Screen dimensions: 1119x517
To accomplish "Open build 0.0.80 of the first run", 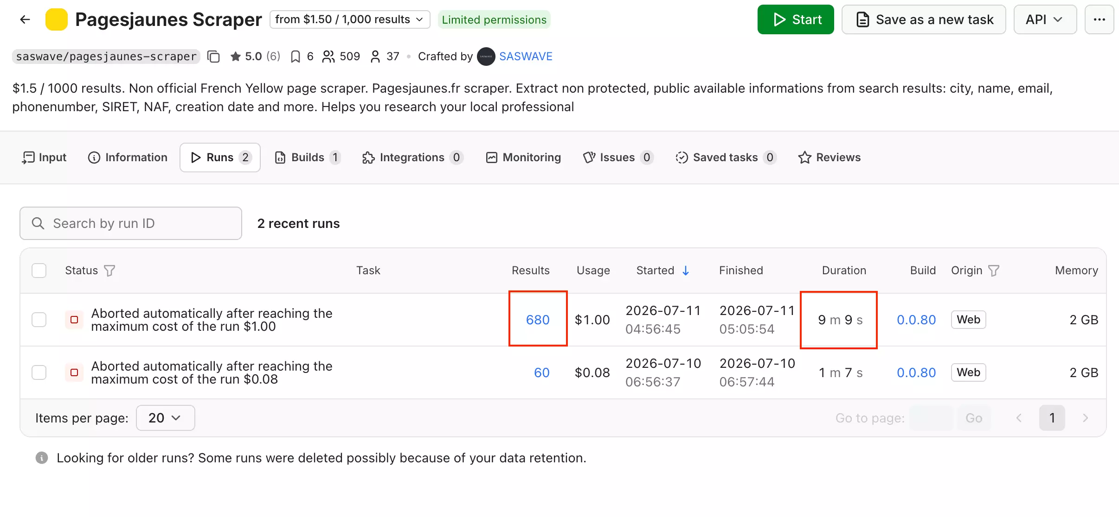I will point(916,320).
